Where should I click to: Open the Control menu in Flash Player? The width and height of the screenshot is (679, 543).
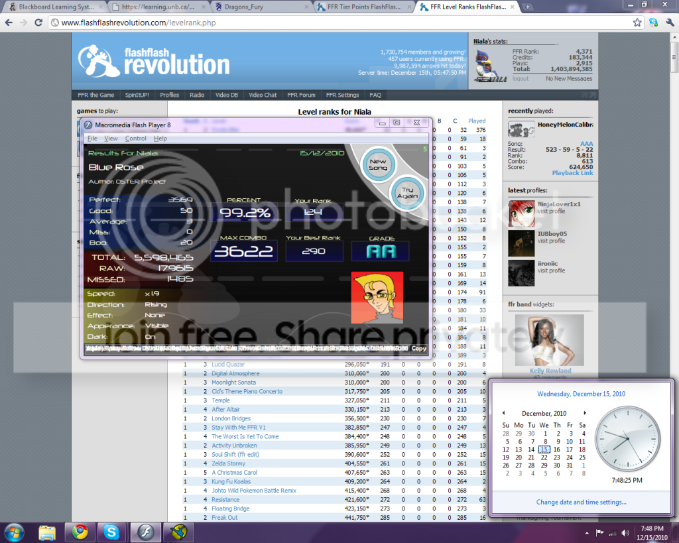pos(135,139)
